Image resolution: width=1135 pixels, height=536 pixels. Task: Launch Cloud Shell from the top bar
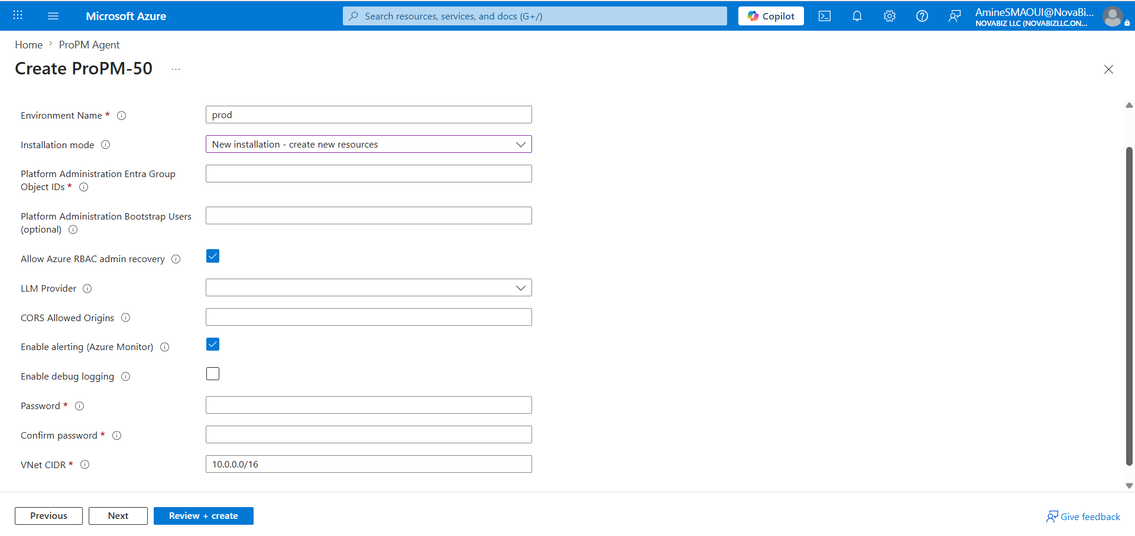coord(825,16)
